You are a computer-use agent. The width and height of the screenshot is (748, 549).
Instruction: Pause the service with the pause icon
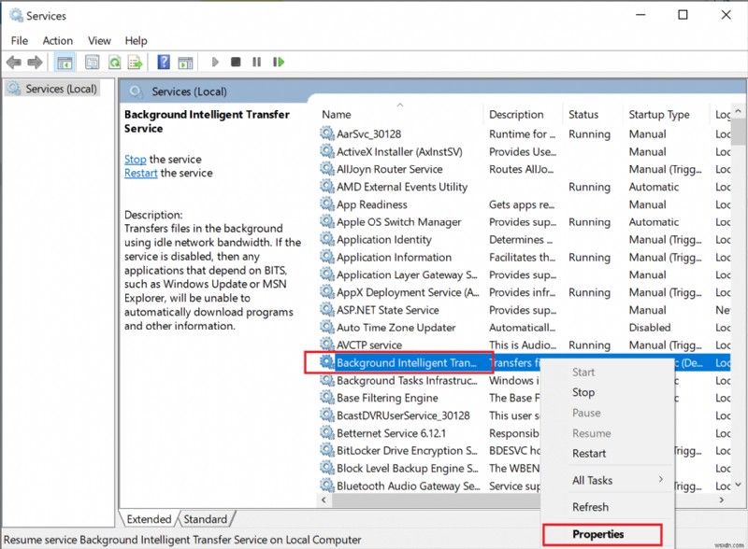[256, 62]
